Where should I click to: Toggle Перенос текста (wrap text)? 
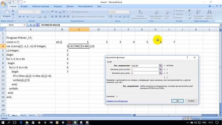click(79, 12)
